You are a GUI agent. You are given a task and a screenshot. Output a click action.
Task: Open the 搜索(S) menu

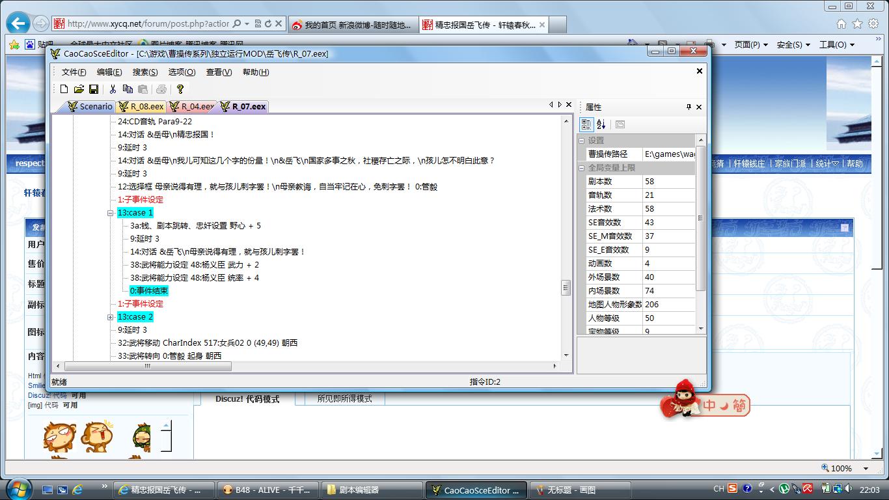click(145, 72)
